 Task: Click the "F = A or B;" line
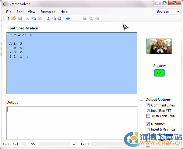pyautogui.click(x=21, y=35)
